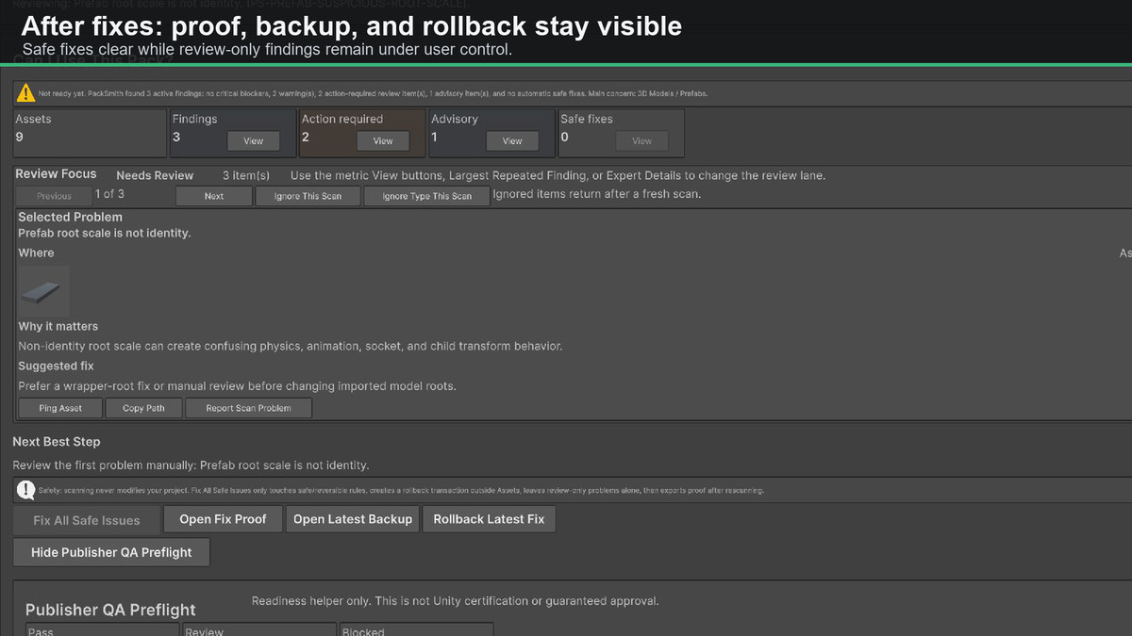Open Fix Proof

point(224,519)
